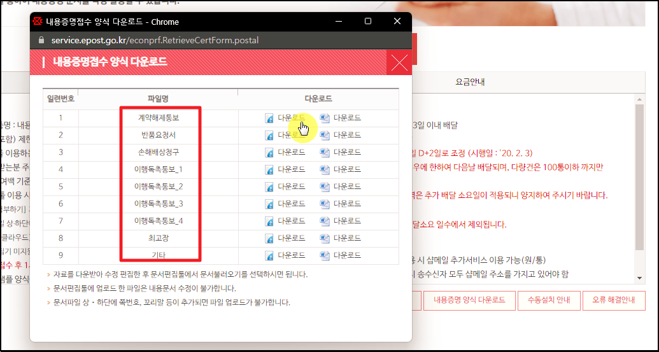This screenshot has width=659, height=352.
Task: Click the Word file icon for 기타
Action: pyautogui.click(x=325, y=255)
